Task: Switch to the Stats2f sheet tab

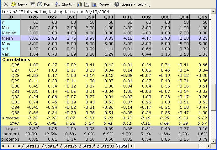Action: pyautogui.click(x=51, y=146)
